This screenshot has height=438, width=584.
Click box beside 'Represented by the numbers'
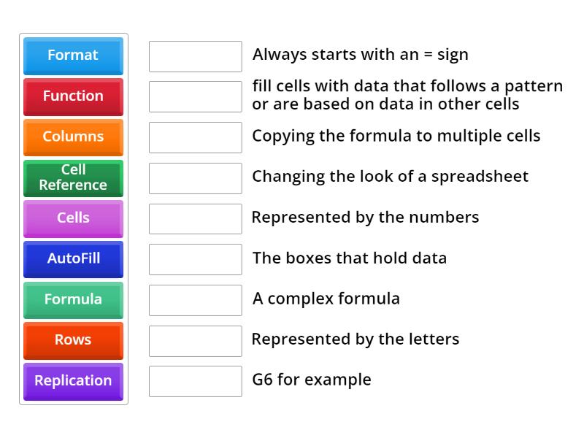coord(195,218)
